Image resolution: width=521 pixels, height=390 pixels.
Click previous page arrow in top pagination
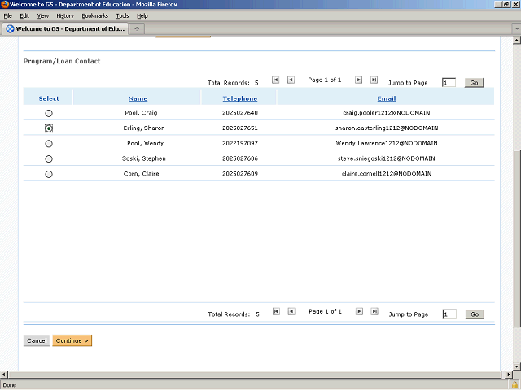coord(291,80)
